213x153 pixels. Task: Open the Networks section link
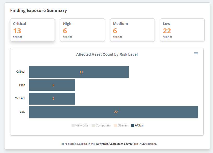click(x=102, y=144)
